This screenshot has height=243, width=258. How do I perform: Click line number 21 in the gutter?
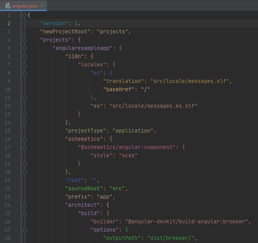point(7,180)
